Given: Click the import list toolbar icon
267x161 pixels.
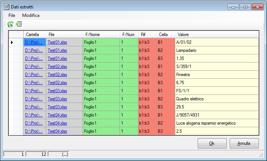Looking at the screenshot, I should (x=18, y=24).
